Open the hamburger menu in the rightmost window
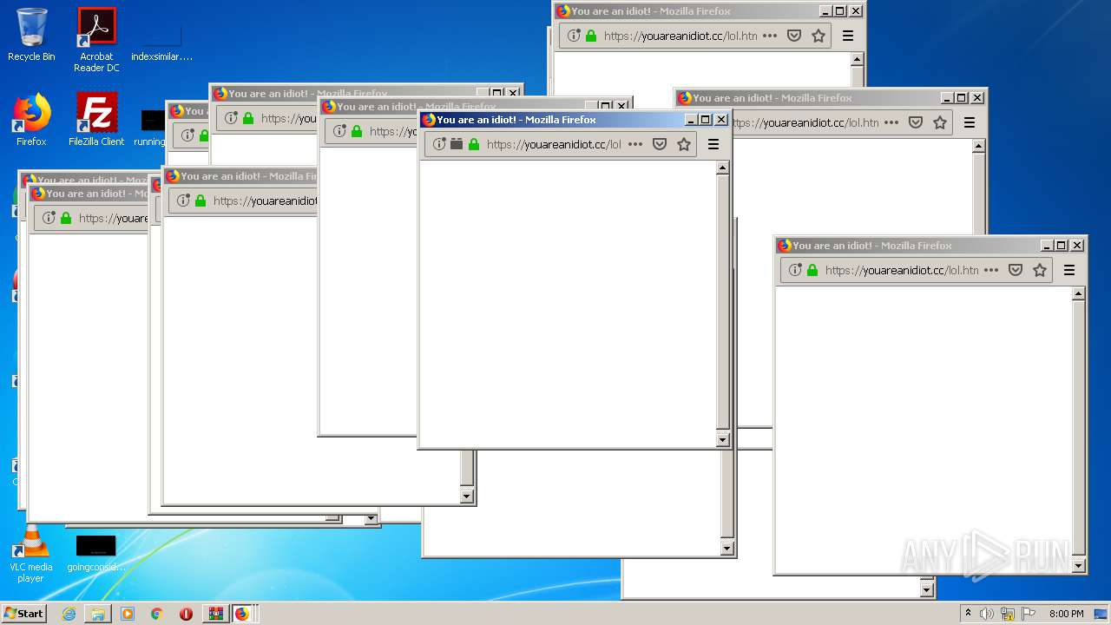Viewport: 1111px width, 625px height. pyautogui.click(x=1069, y=270)
